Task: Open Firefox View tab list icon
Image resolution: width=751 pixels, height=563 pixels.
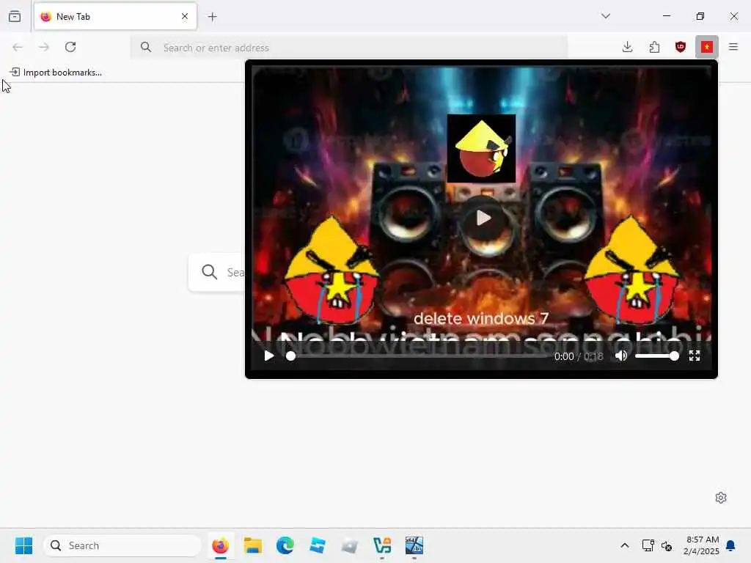Action: coord(15,16)
